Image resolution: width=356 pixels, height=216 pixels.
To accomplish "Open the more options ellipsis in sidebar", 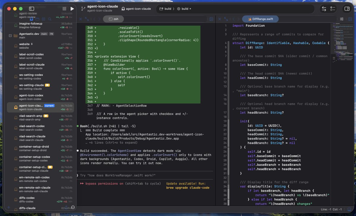I will [73, 207].
